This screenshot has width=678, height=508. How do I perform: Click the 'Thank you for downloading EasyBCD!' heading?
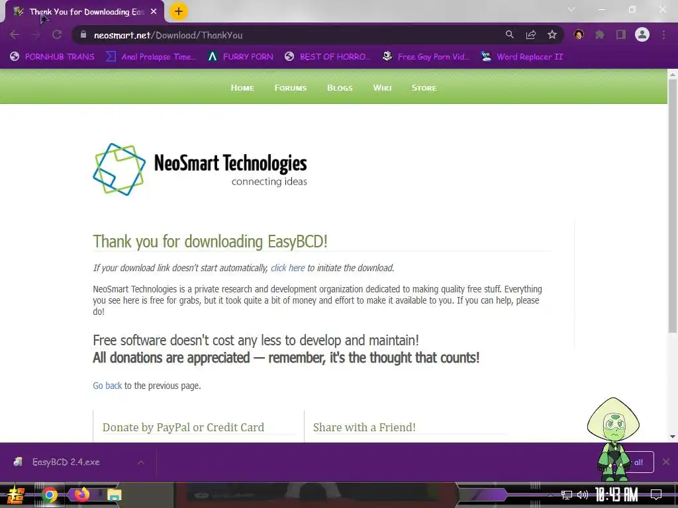(x=210, y=241)
